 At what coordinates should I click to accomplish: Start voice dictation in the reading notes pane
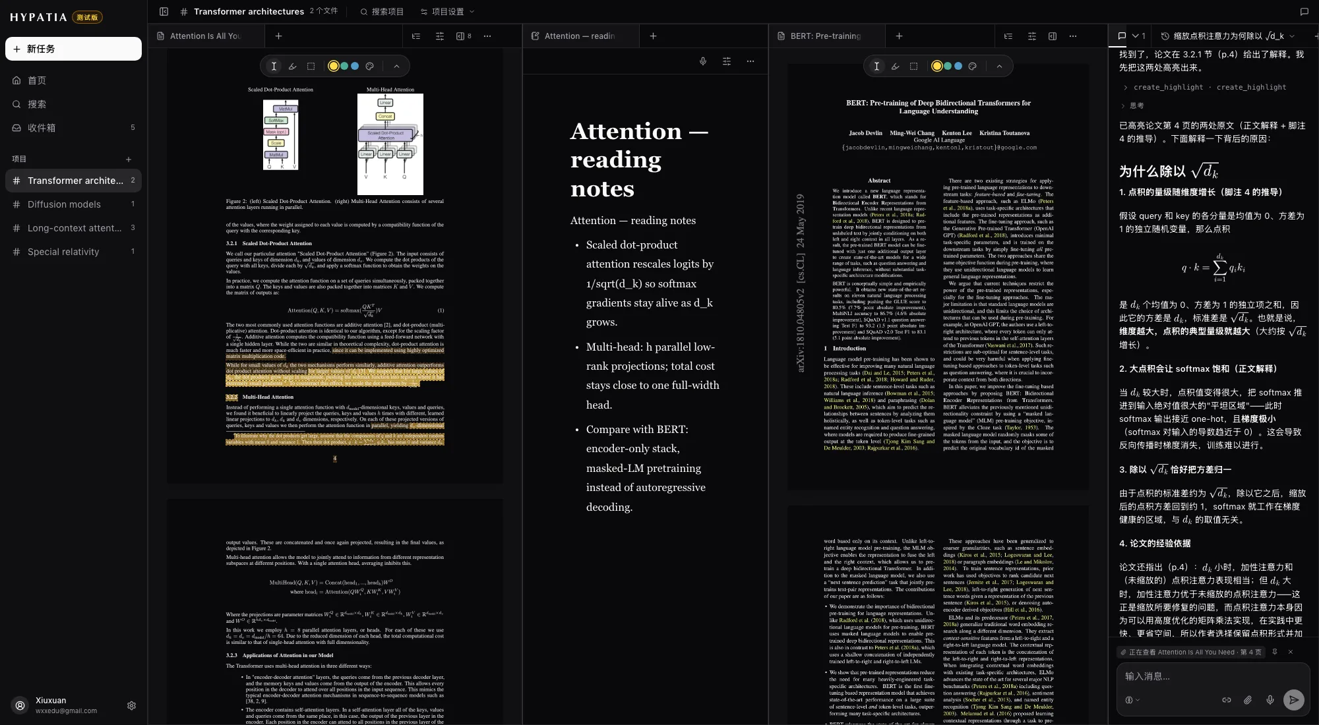pos(703,61)
